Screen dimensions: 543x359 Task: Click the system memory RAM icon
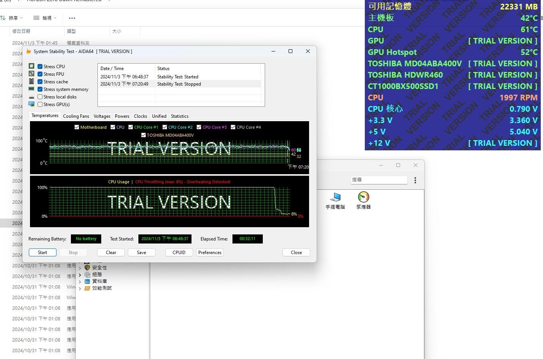point(31,89)
